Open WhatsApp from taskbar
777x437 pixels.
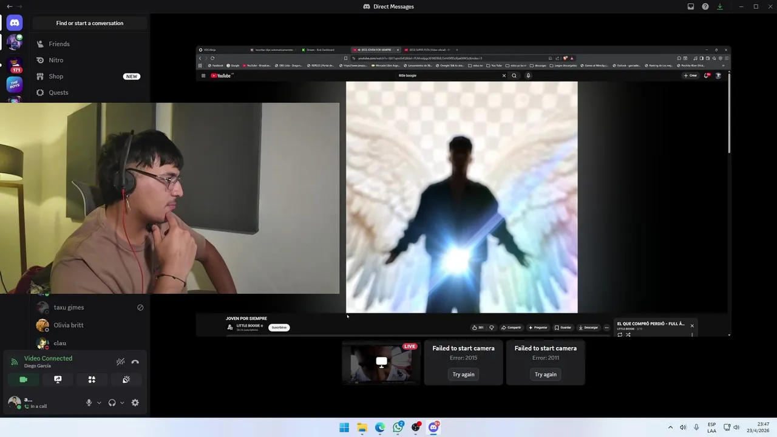(398, 427)
